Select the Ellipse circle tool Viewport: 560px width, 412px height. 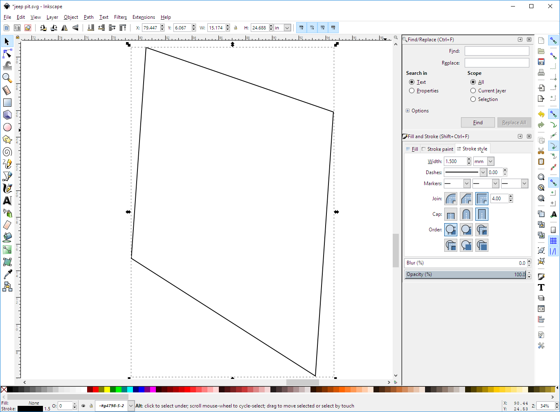coord(7,128)
